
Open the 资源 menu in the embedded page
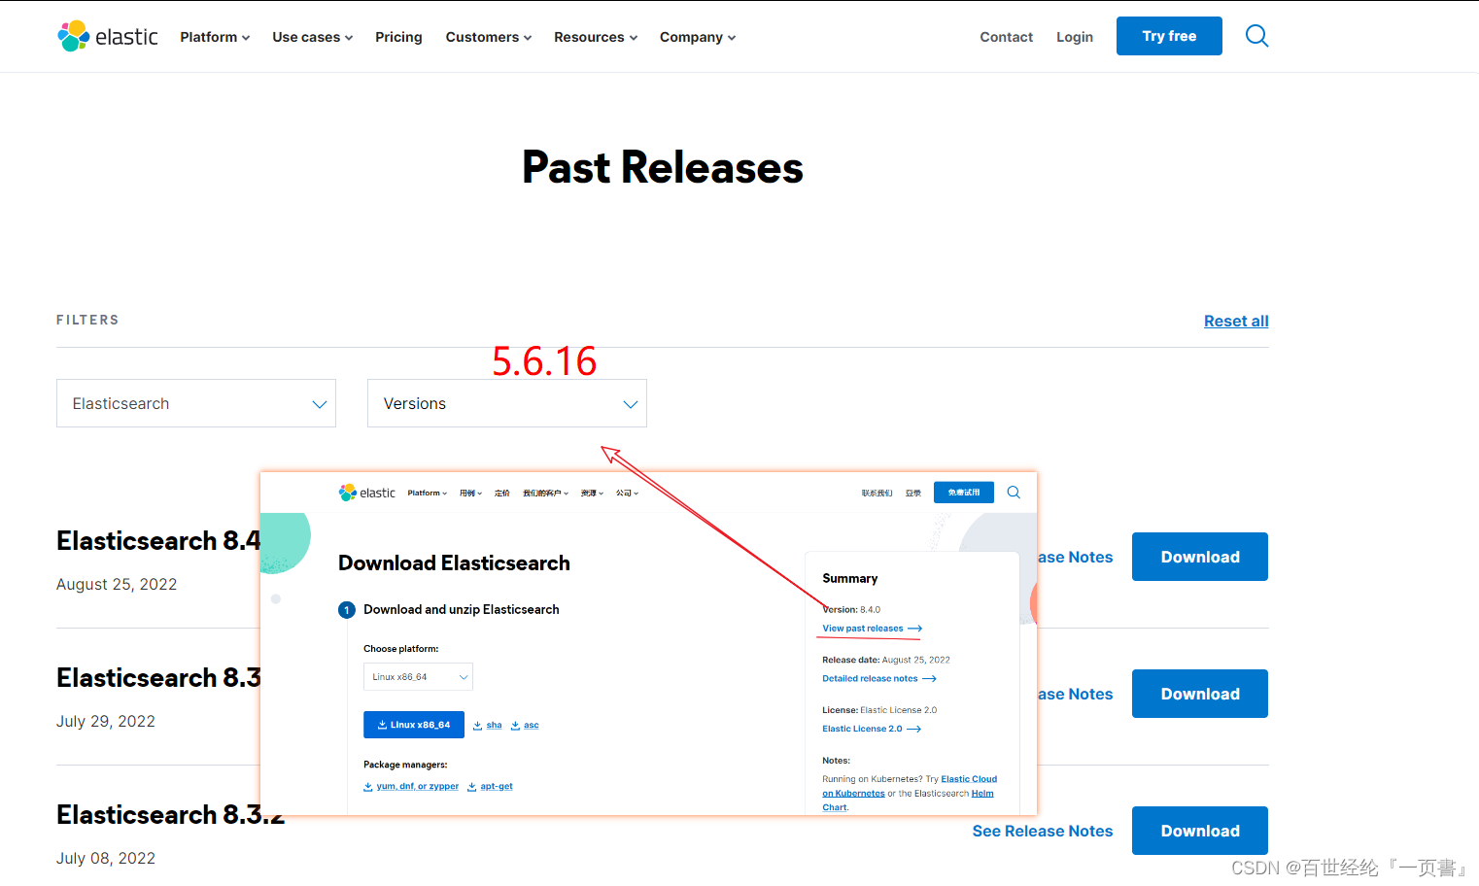point(592,494)
